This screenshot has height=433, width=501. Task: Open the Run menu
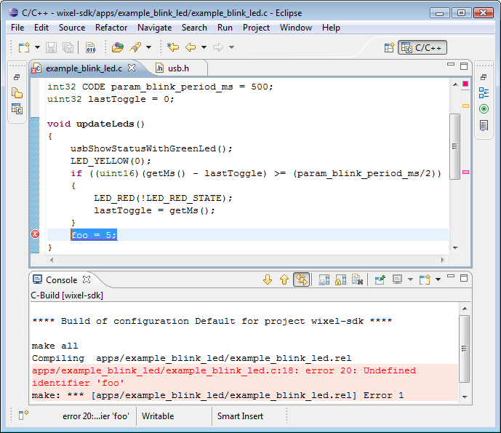pyautogui.click(x=225, y=28)
